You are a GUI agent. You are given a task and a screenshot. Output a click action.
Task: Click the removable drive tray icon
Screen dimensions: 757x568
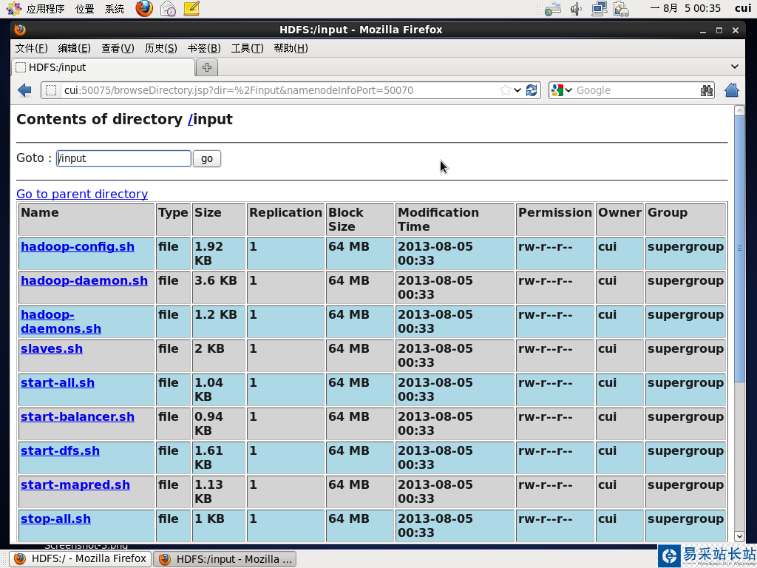tap(553, 9)
